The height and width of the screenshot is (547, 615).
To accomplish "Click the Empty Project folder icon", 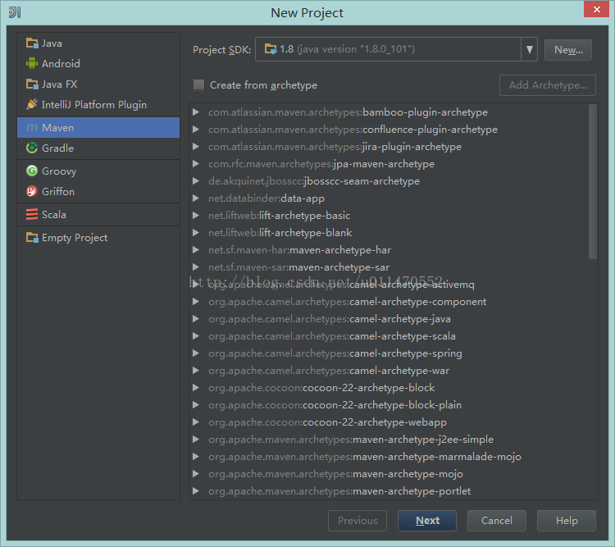I will (32, 237).
